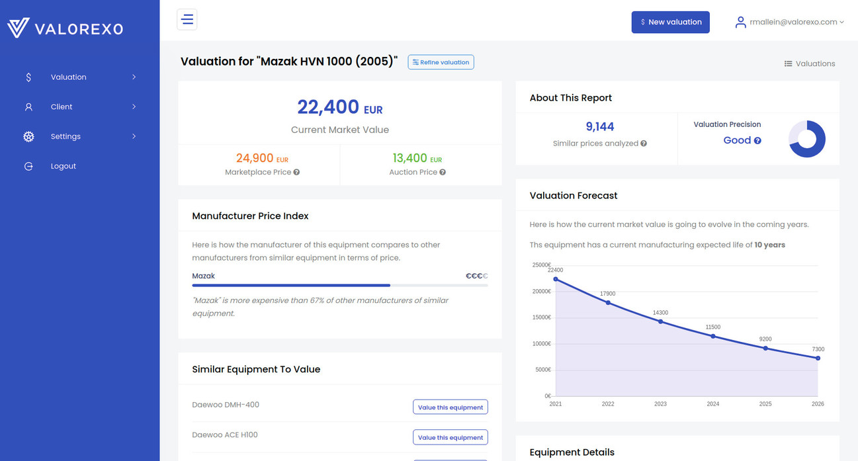Click the dollar icon beside Valuation

coord(28,77)
